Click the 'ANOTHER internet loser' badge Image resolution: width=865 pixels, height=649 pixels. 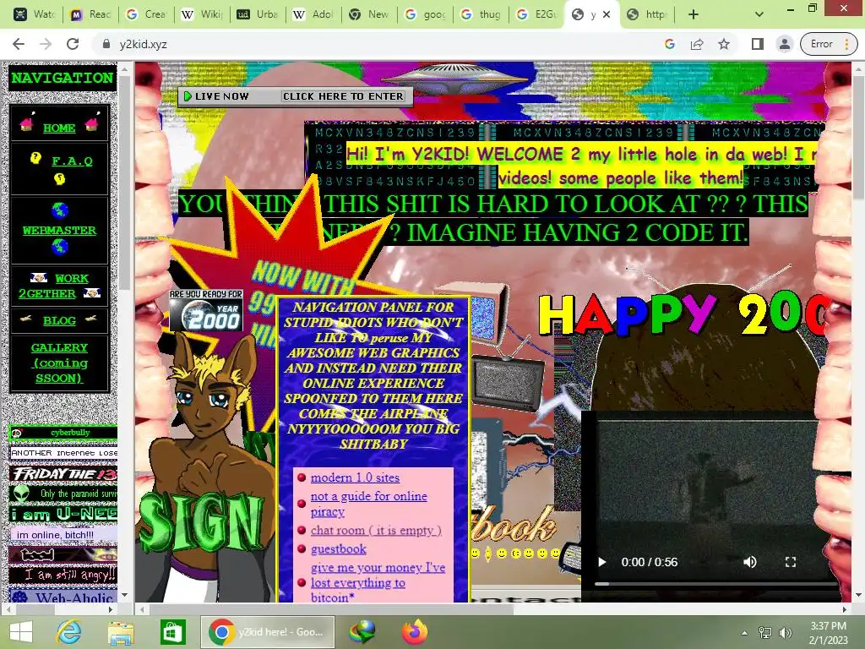click(64, 453)
